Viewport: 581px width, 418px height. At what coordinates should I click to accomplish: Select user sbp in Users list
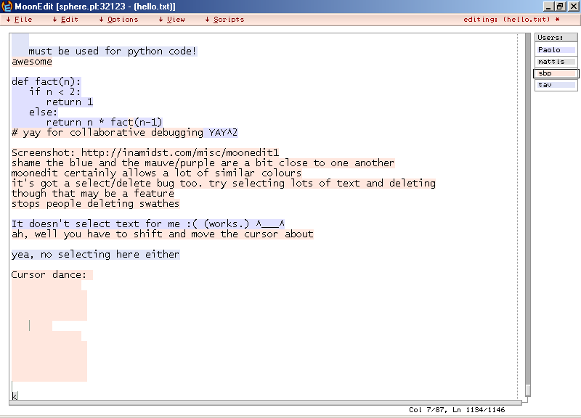click(556, 73)
